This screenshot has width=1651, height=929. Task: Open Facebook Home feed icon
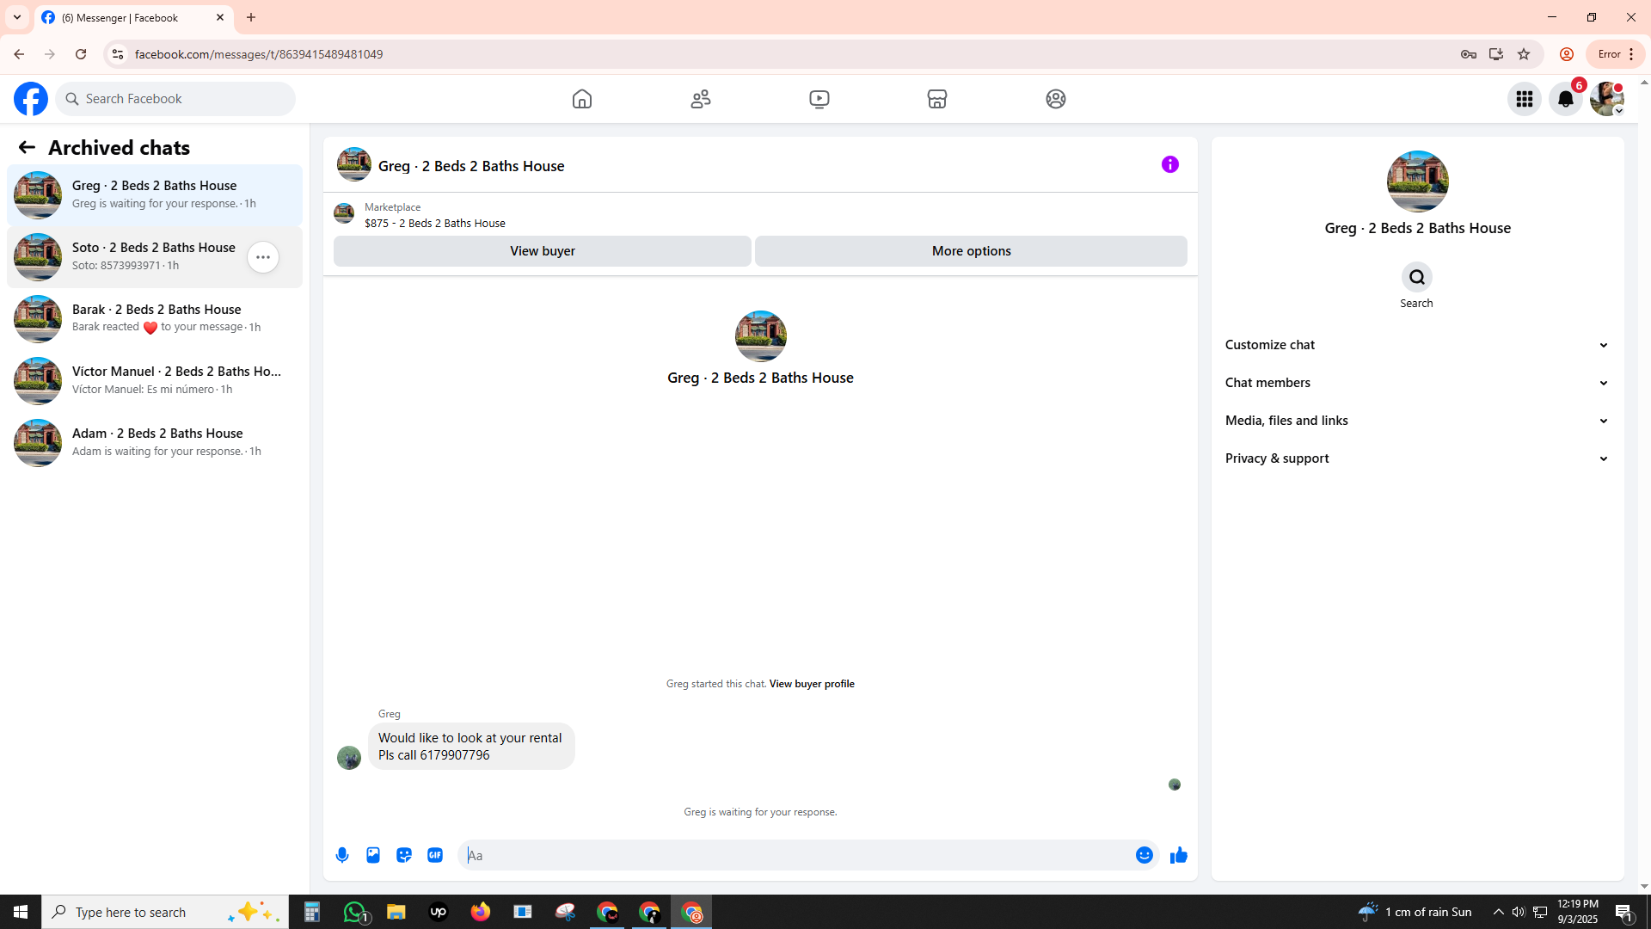(582, 99)
